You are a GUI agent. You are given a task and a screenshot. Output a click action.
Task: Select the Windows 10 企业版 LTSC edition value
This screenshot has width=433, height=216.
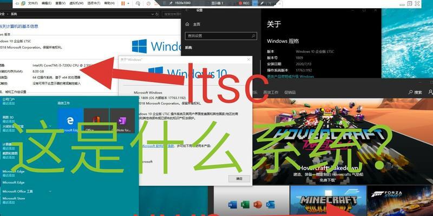[x=315, y=51]
